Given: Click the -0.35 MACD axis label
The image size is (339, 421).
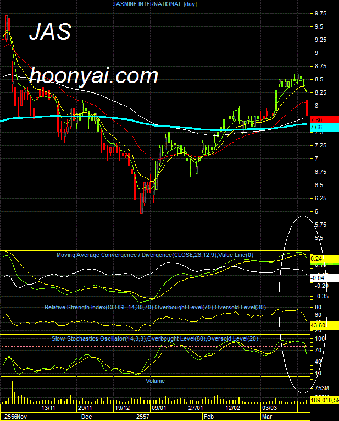Looking at the screenshot, I should [321, 296].
